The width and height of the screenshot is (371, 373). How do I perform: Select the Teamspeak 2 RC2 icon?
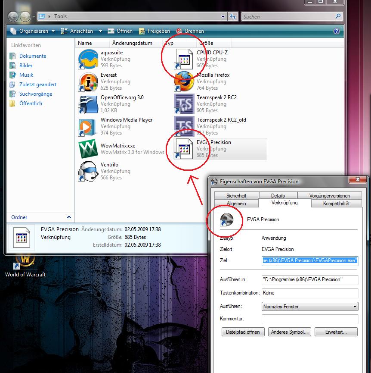pyautogui.click(x=184, y=104)
